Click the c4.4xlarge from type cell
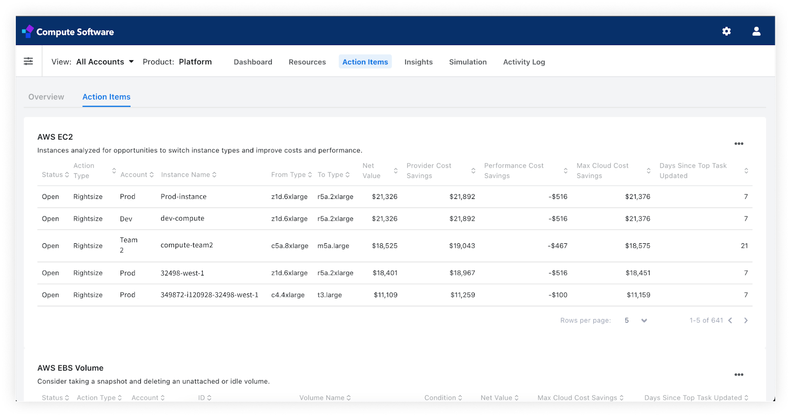This screenshot has width=791, height=417. point(288,295)
